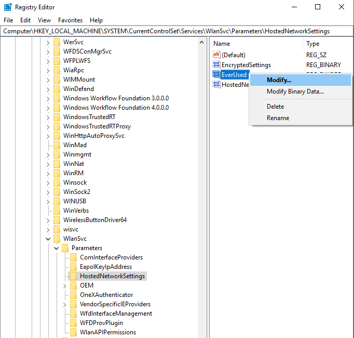Select Rename in the context menu
The height and width of the screenshot is (338, 354).
point(301,118)
